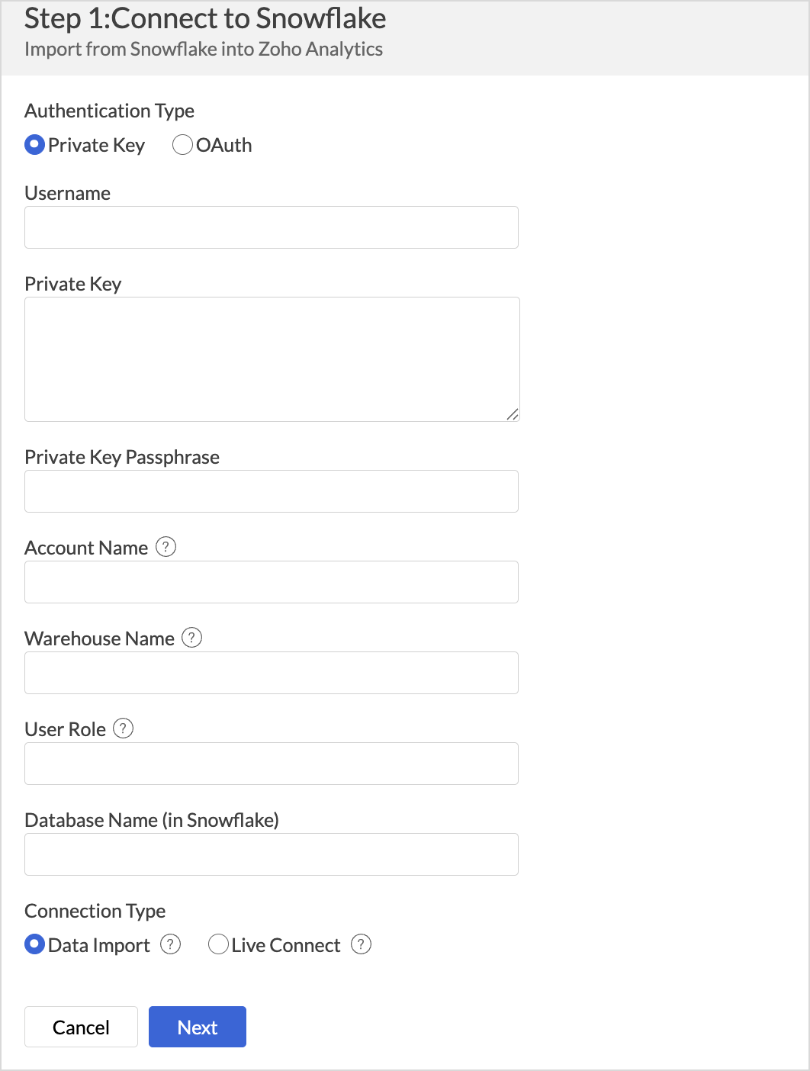Open the Live Connect help icon
The height and width of the screenshot is (1071, 810).
tap(361, 944)
